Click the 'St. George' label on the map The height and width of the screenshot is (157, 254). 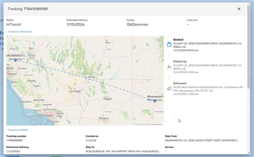[x=90, y=77]
